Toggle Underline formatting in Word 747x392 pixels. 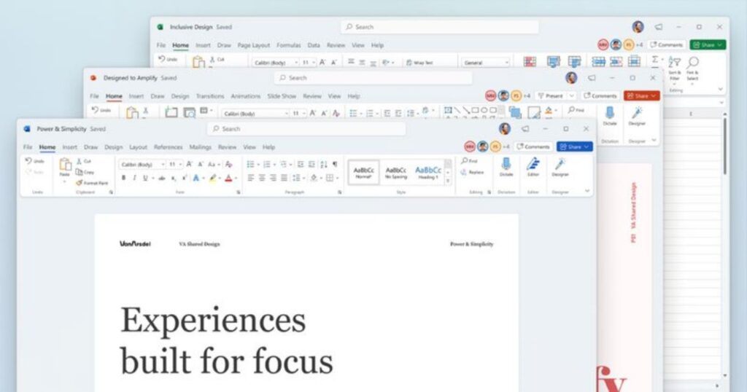pyautogui.click(x=145, y=178)
